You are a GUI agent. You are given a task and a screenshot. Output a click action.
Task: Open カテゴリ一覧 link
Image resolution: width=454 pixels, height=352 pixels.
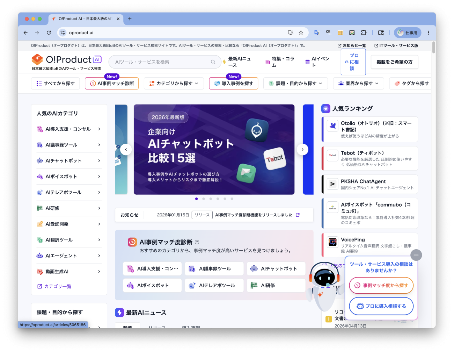[54, 286]
